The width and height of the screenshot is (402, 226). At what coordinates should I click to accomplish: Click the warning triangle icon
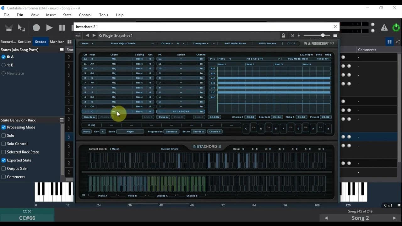click(384, 28)
